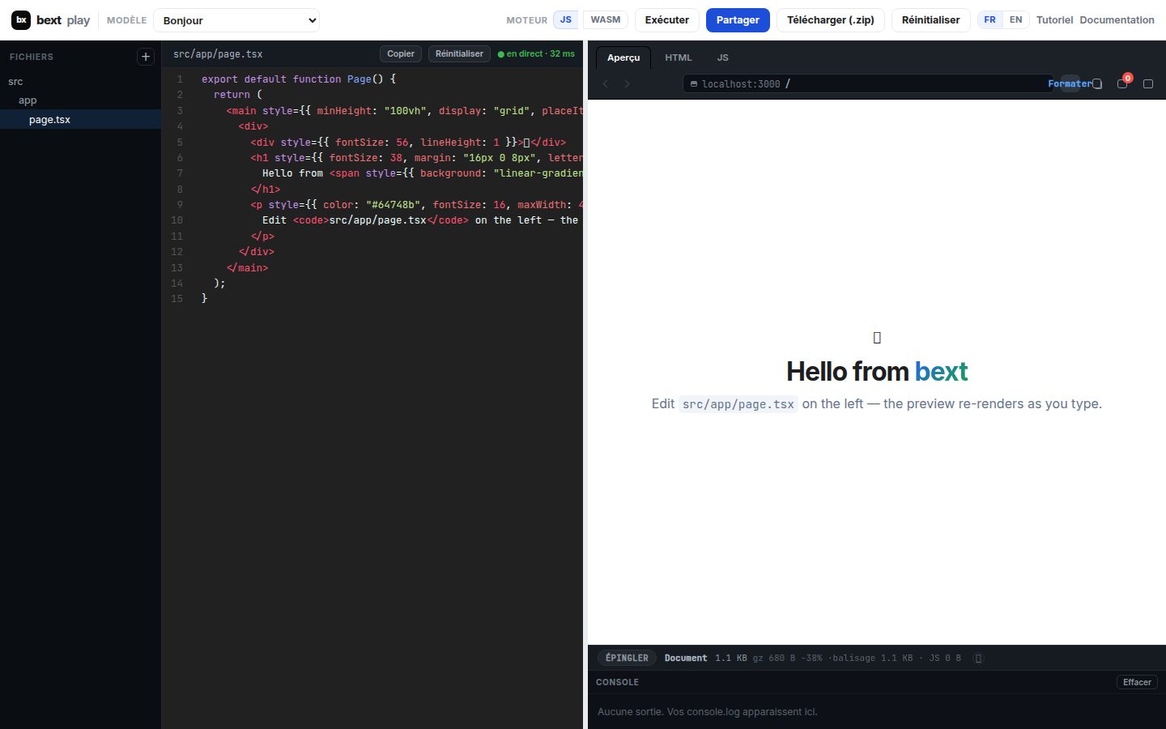Set interface language to EN
This screenshot has width=1166, height=729.
(1015, 20)
